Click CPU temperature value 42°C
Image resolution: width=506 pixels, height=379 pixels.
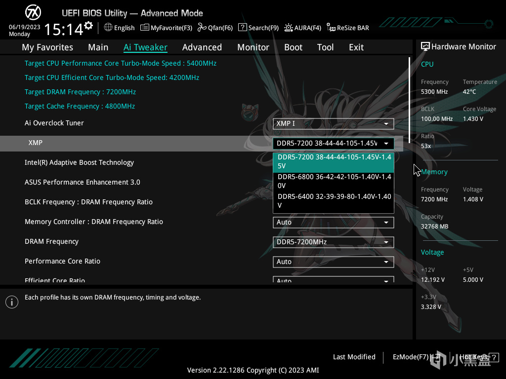tap(469, 91)
